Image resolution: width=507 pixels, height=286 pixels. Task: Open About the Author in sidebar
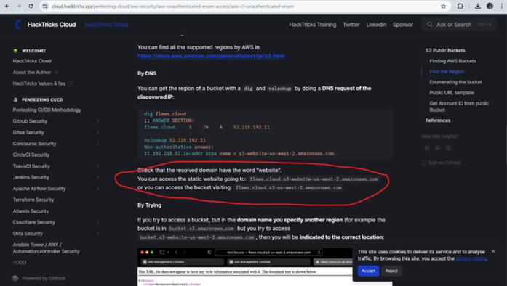[x=32, y=73]
